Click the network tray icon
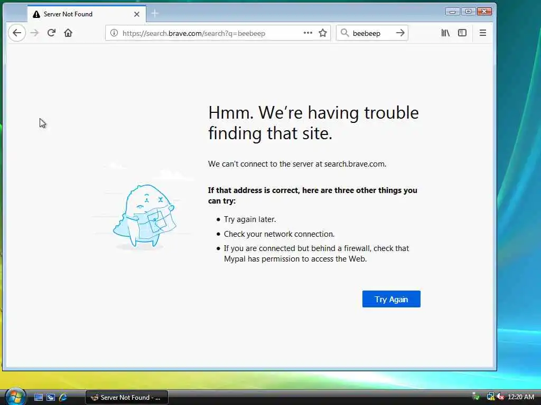Screen dimensions: 541x405 tap(490, 397)
